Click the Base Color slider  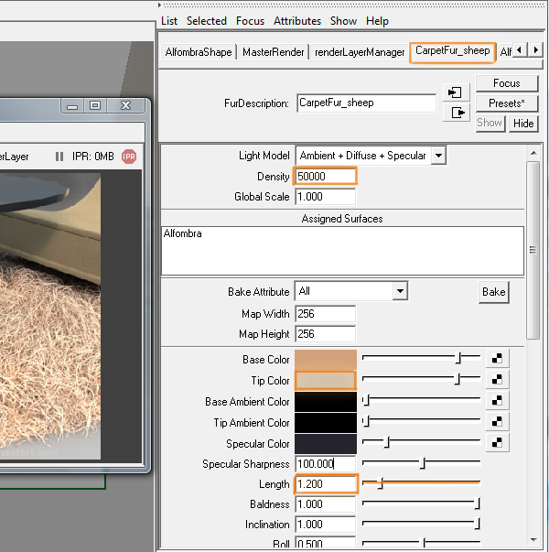421,358
